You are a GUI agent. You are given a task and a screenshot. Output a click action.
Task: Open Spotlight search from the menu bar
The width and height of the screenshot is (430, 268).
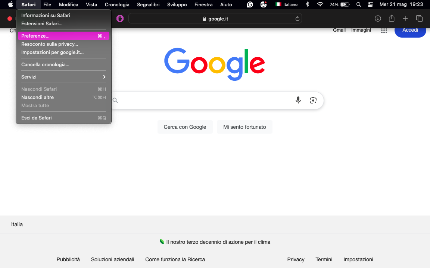[358, 4]
